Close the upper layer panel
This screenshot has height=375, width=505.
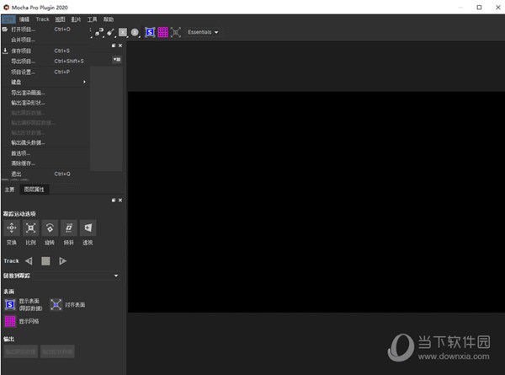click(120, 46)
